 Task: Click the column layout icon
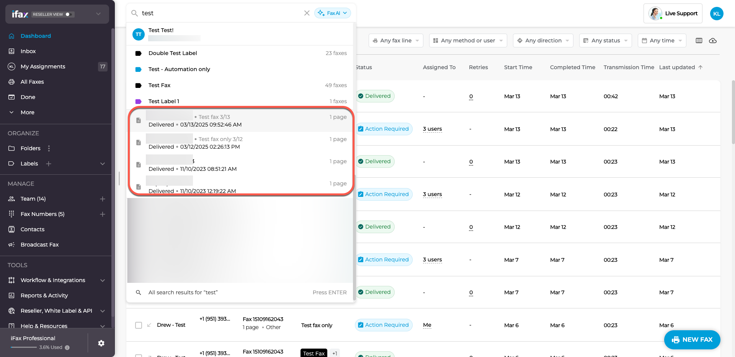click(699, 41)
